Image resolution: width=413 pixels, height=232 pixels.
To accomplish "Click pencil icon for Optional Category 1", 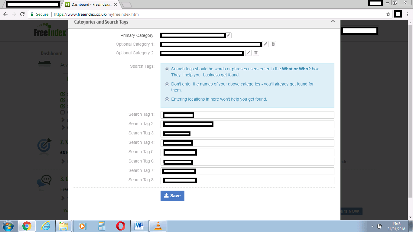I will (265, 44).
